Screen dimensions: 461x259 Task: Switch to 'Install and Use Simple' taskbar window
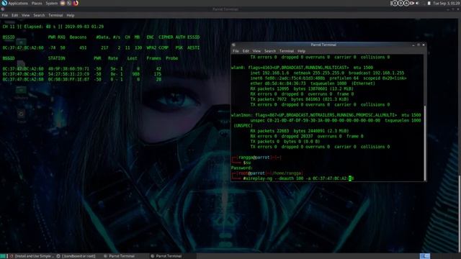(32, 256)
